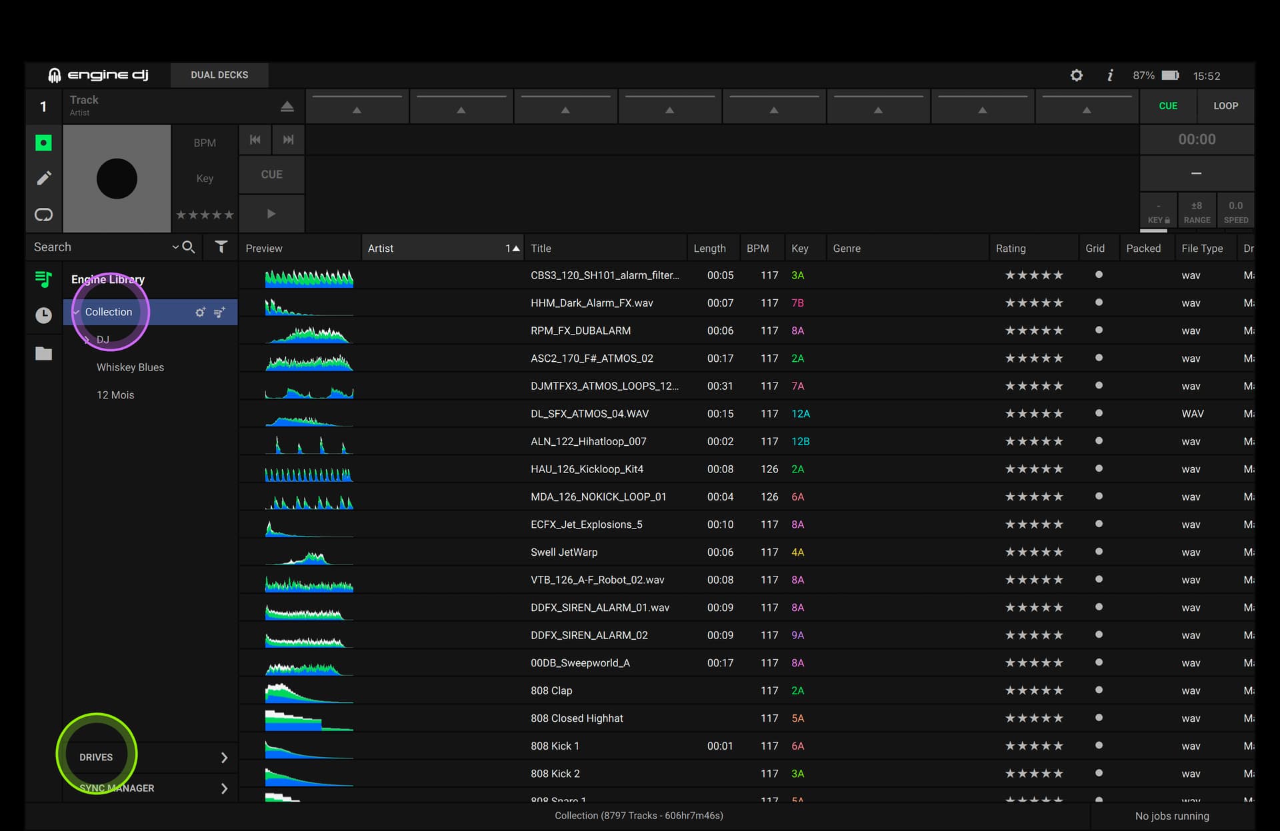Open the filter funnel icon
1280x831 pixels.
point(221,247)
